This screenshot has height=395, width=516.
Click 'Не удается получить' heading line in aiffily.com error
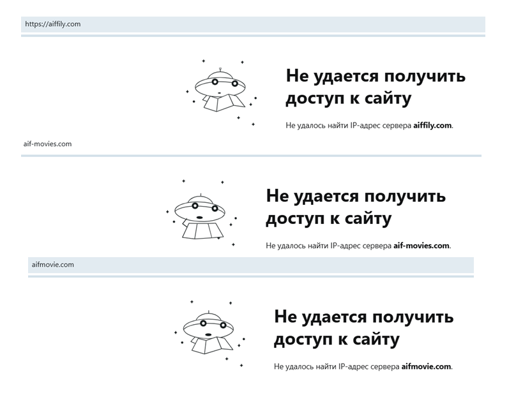click(x=375, y=77)
